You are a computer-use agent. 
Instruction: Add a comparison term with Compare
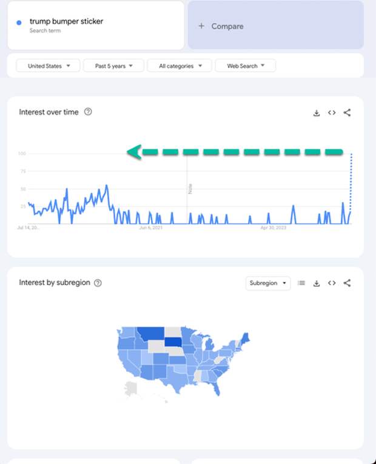tap(275, 25)
